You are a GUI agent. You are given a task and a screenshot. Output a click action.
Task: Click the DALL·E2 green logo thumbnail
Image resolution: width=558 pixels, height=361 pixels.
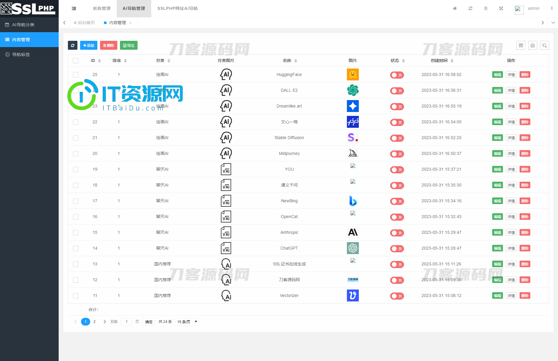(353, 90)
